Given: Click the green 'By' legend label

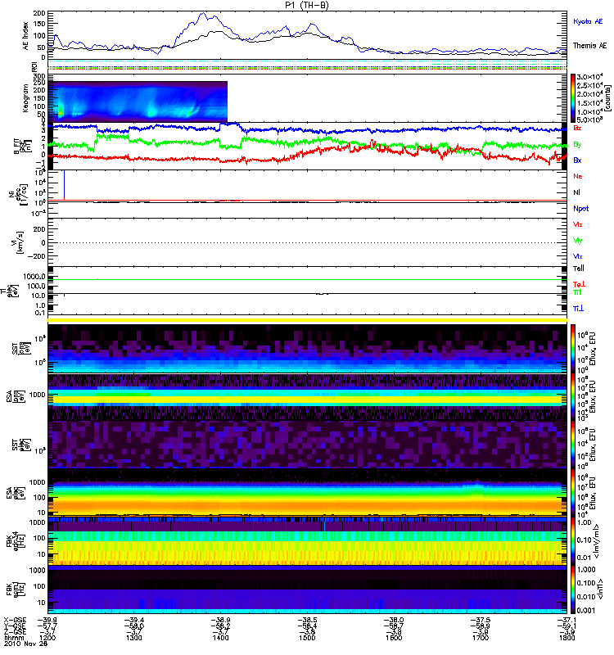Looking at the screenshot, I should 577,145.
